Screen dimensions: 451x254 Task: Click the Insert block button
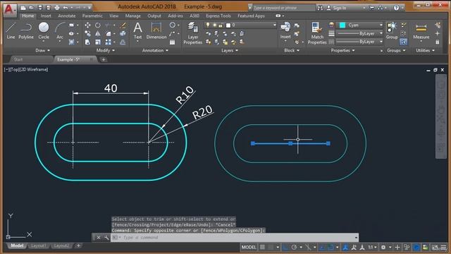pos(285,30)
